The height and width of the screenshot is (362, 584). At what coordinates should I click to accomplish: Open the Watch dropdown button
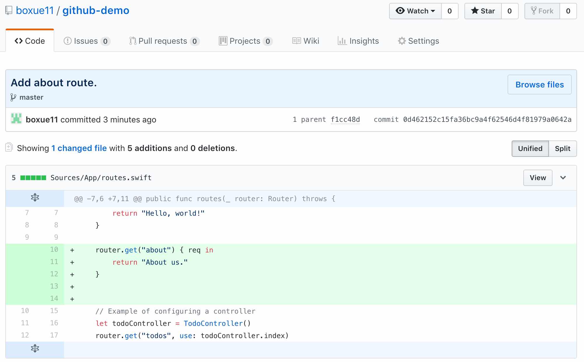coord(415,11)
